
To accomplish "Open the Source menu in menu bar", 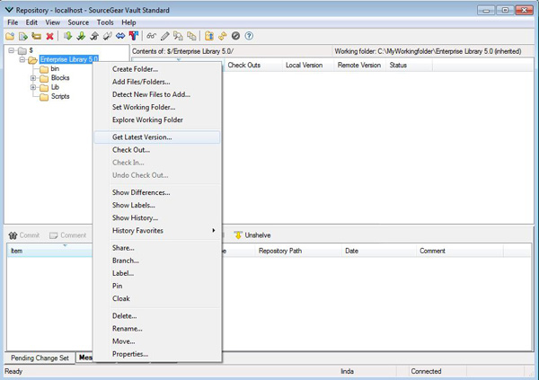I will point(78,22).
